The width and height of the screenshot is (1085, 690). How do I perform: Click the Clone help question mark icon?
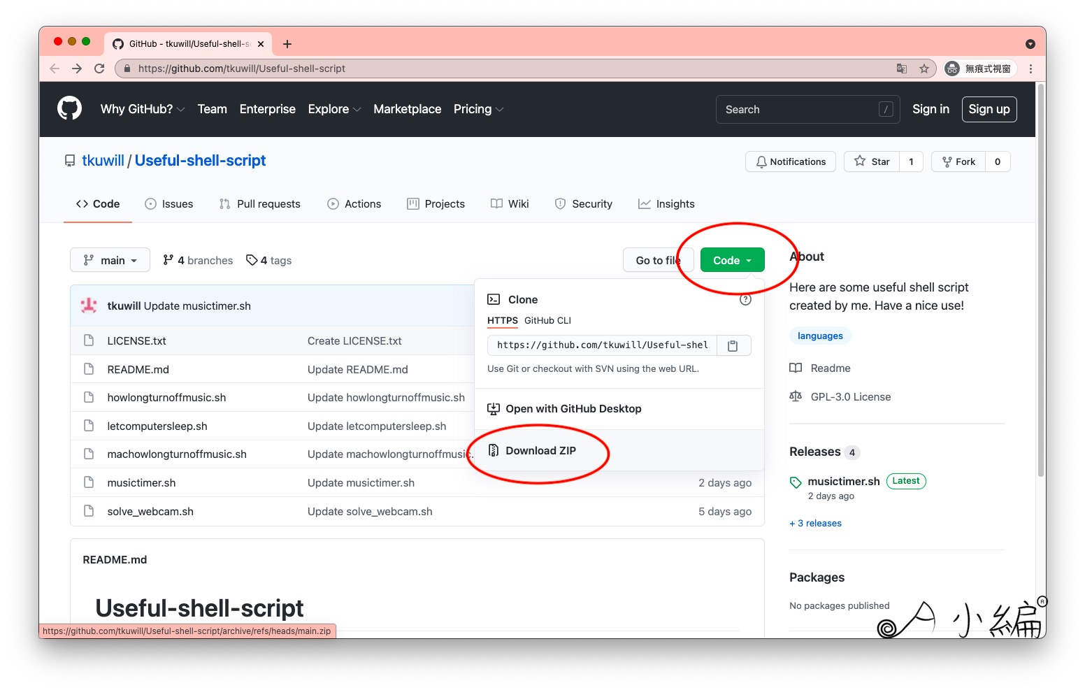(x=745, y=299)
